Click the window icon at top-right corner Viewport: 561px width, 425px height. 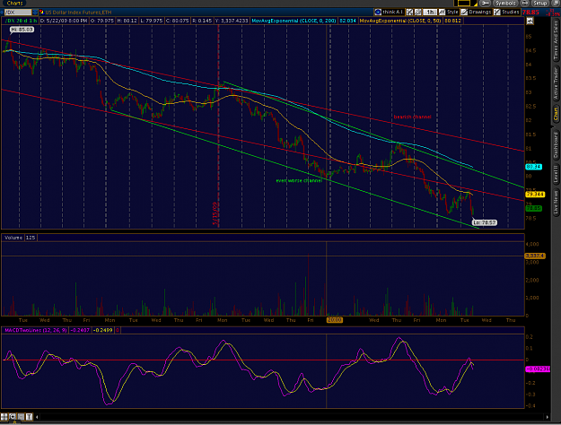pyautogui.click(x=556, y=4)
